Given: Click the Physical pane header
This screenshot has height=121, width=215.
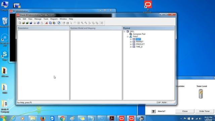Looking at the screenshot, I should pos(148,28).
